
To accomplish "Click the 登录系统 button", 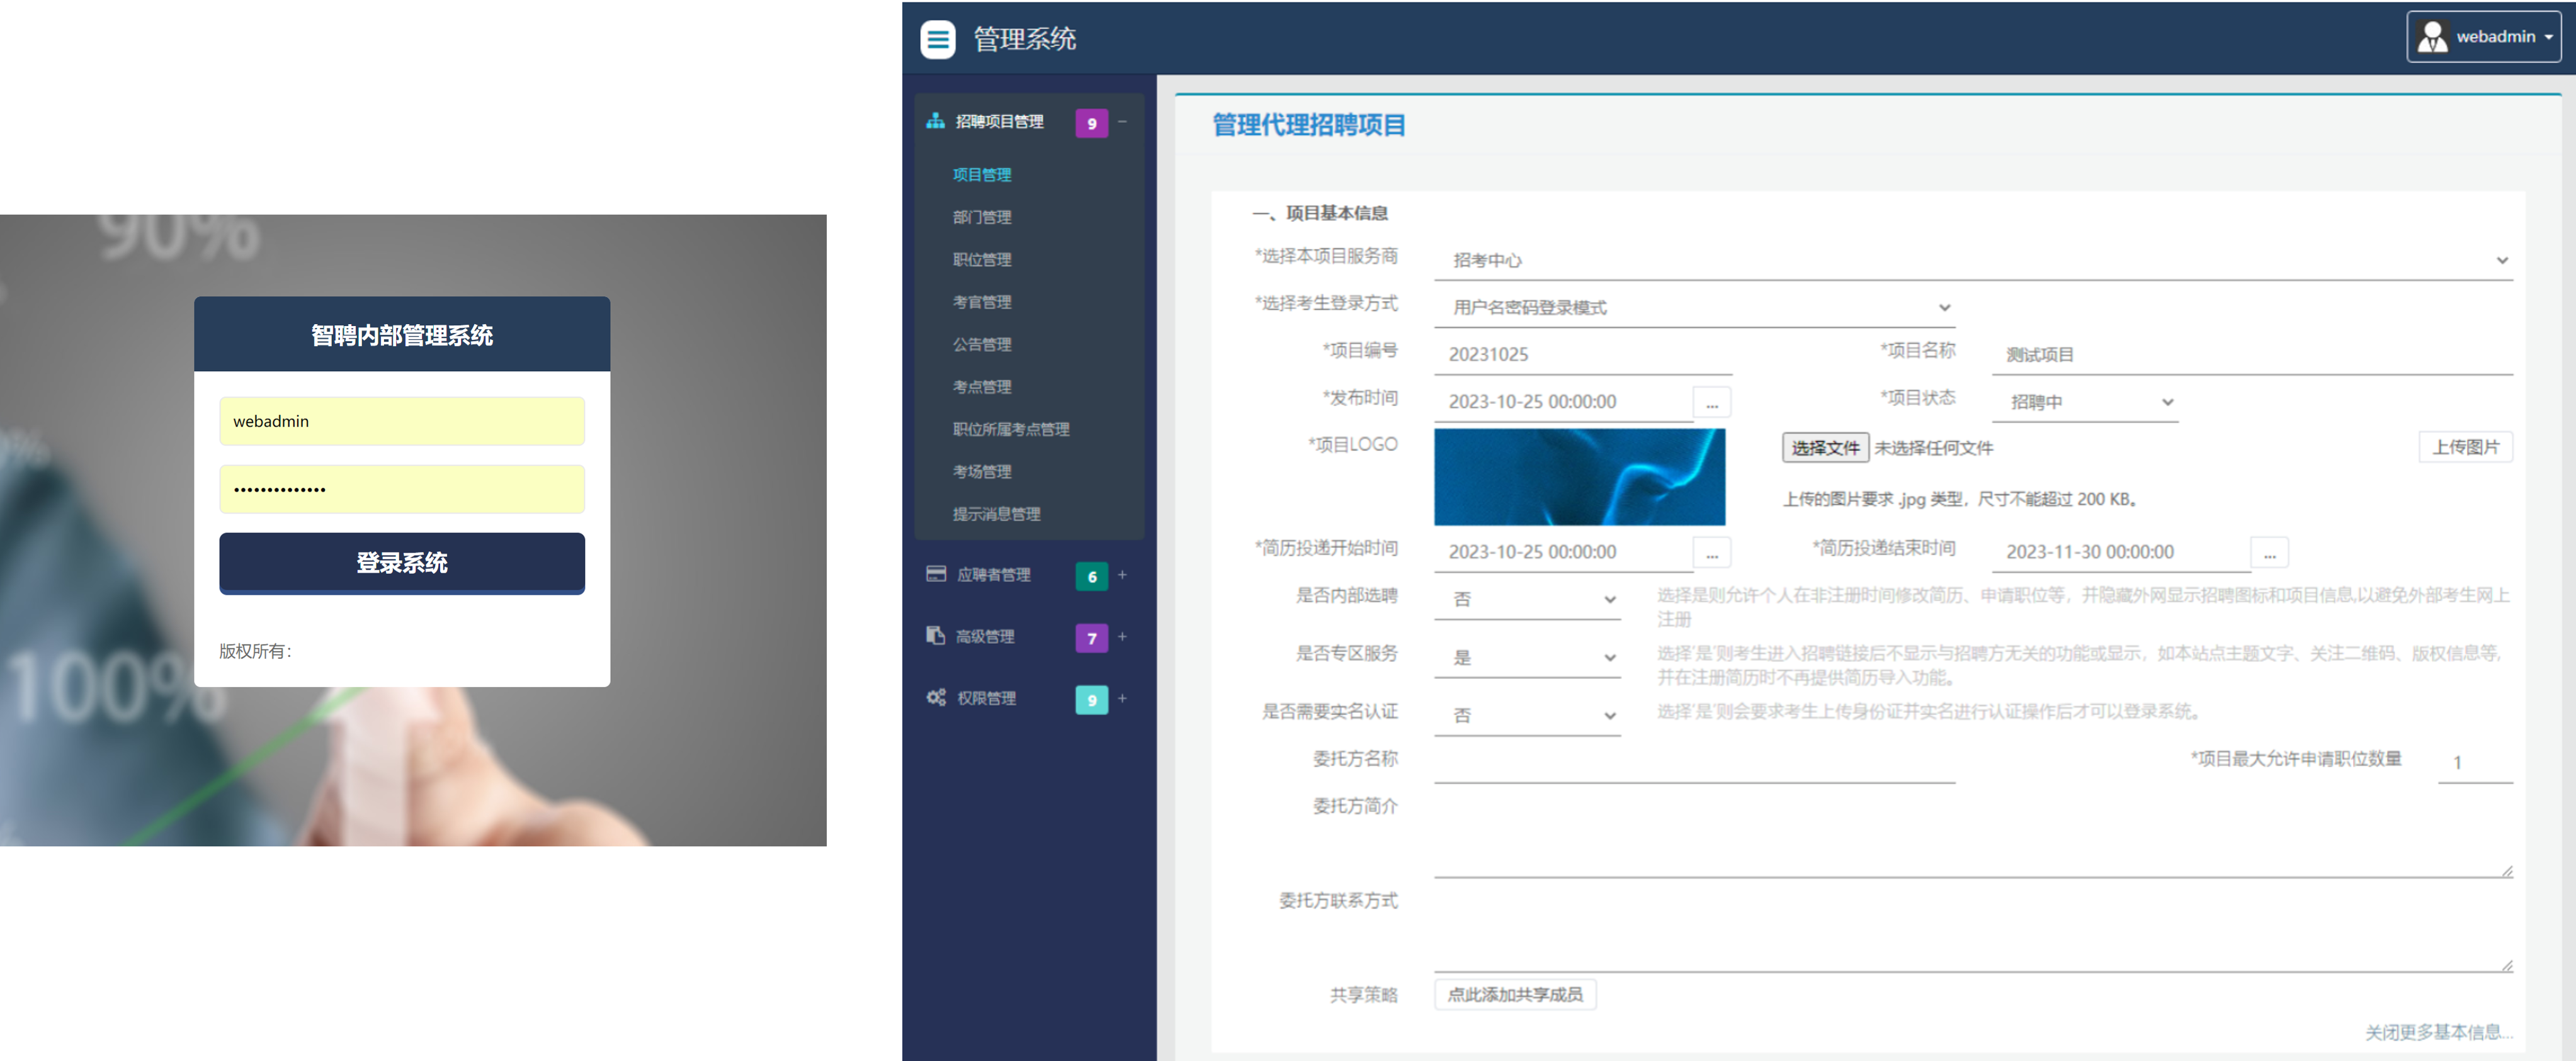I will pyautogui.click(x=401, y=563).
